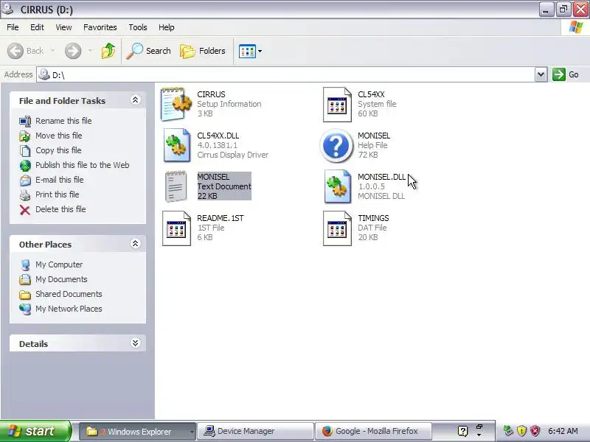Select the CL54XX system file icon
590x442 pixels.
pyautogui.click(x=337, y=105)
